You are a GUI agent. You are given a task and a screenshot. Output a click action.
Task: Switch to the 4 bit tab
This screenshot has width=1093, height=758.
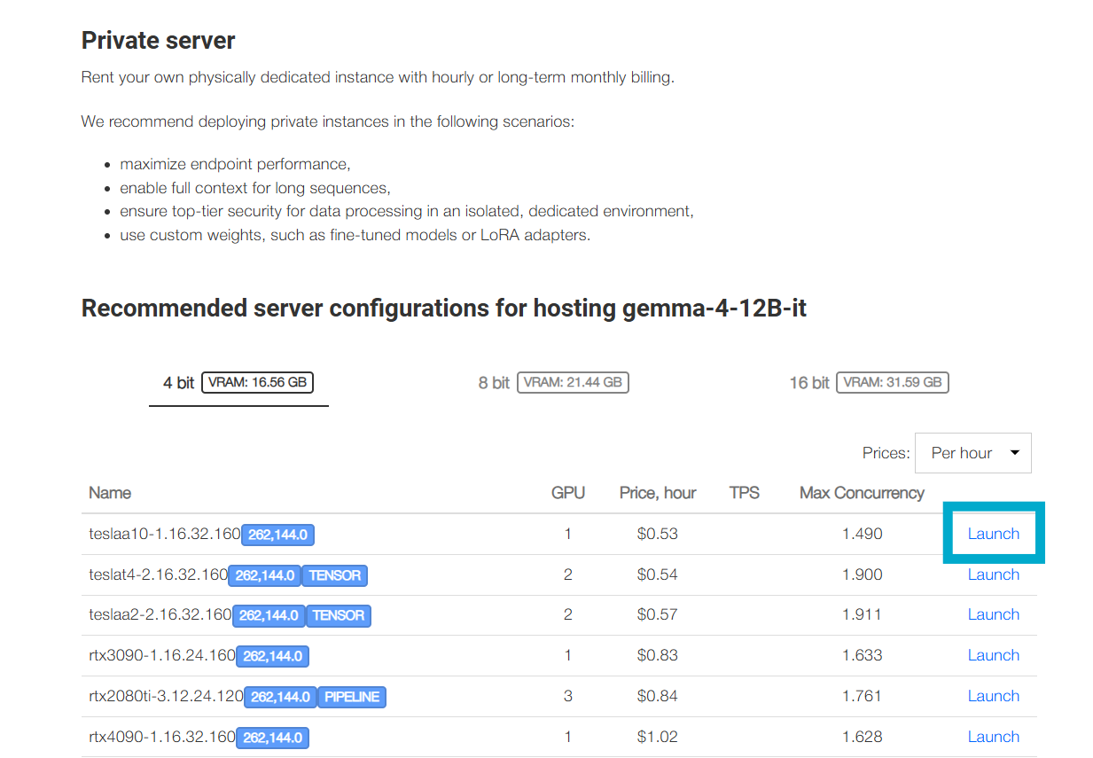[x=238, y=383]
